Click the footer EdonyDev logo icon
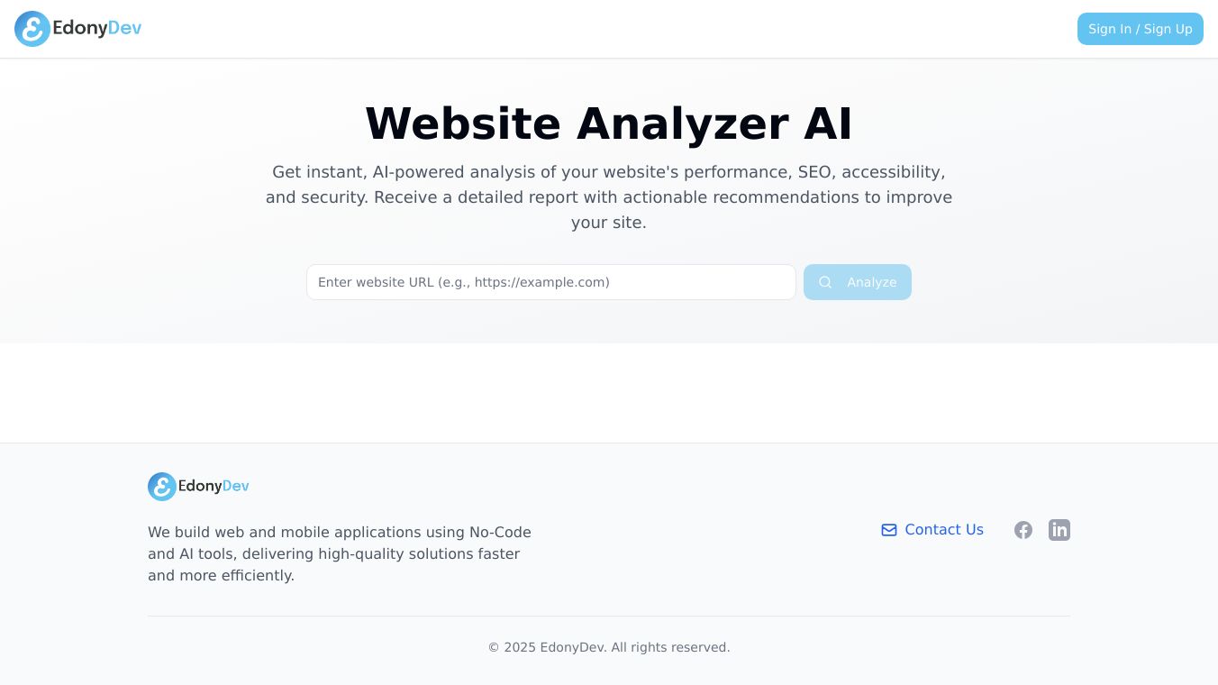The image size is (1218, 685). 162,487
